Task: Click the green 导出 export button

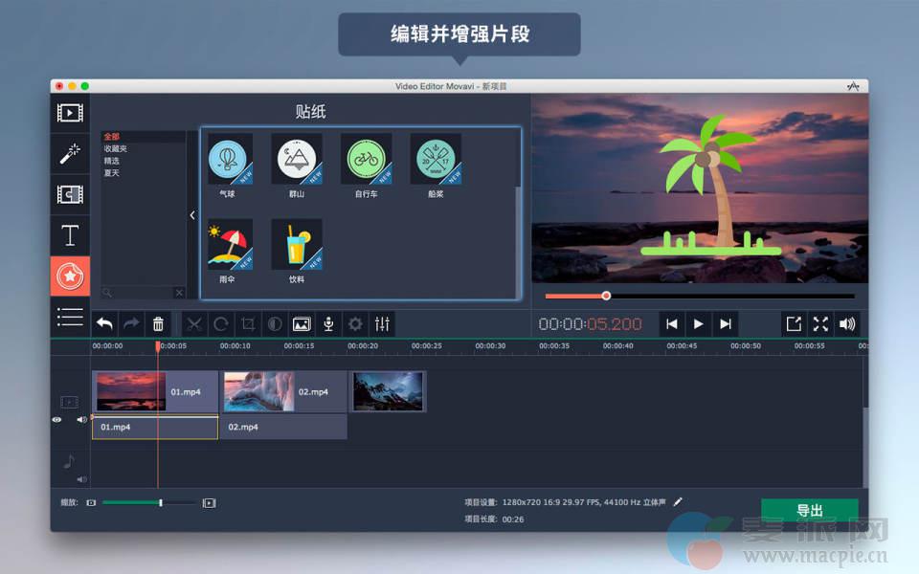Action: click(809, 511)
